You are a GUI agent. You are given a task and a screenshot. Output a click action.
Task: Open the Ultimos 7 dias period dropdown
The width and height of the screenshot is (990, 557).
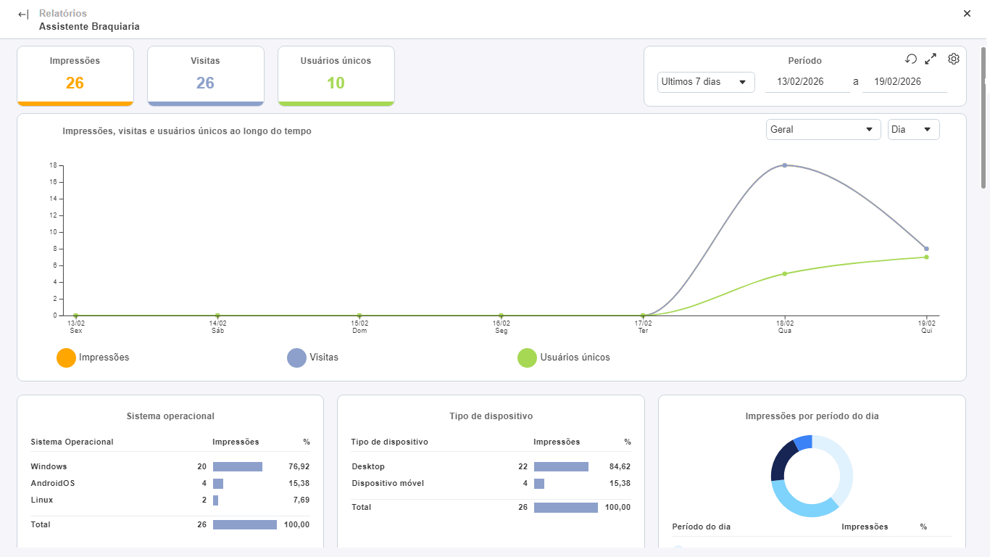coord(706,82)
